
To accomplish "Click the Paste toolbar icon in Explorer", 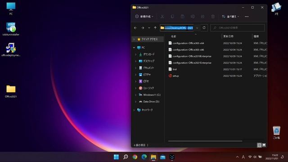I will 182,17.
